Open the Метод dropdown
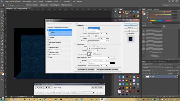 click(x=94, y=31)
